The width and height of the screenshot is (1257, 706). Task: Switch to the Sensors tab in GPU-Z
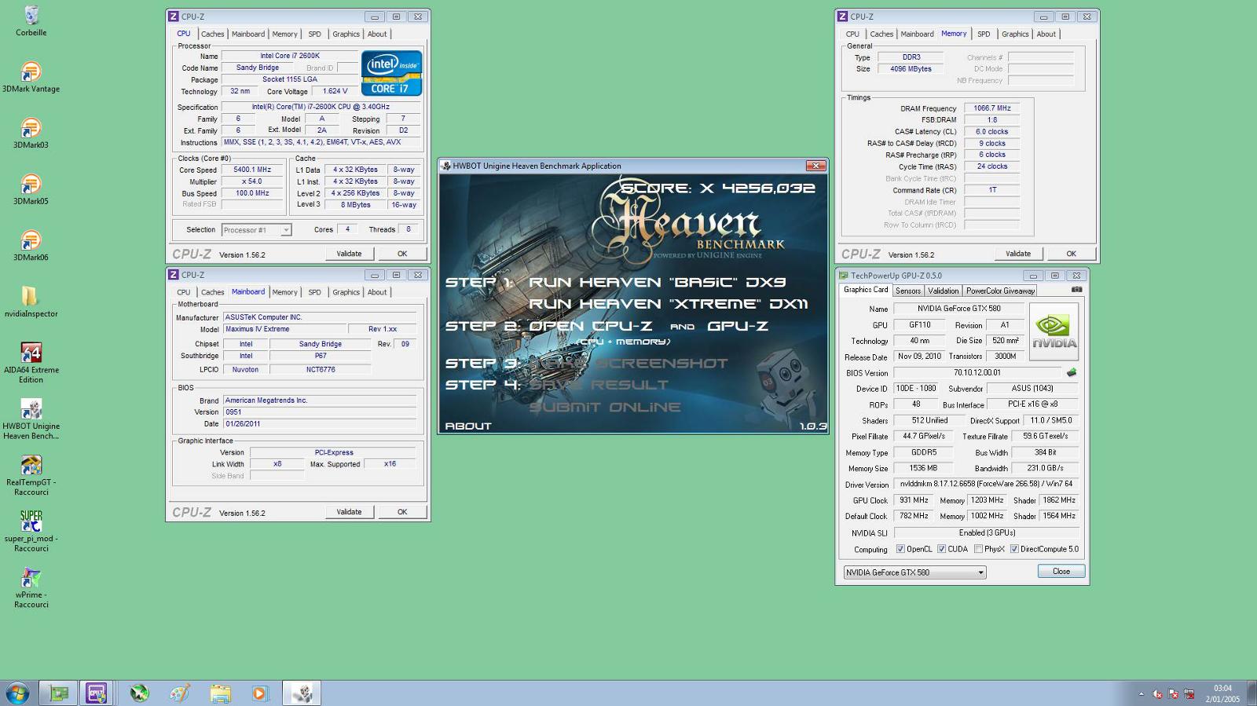click(908, 291)
